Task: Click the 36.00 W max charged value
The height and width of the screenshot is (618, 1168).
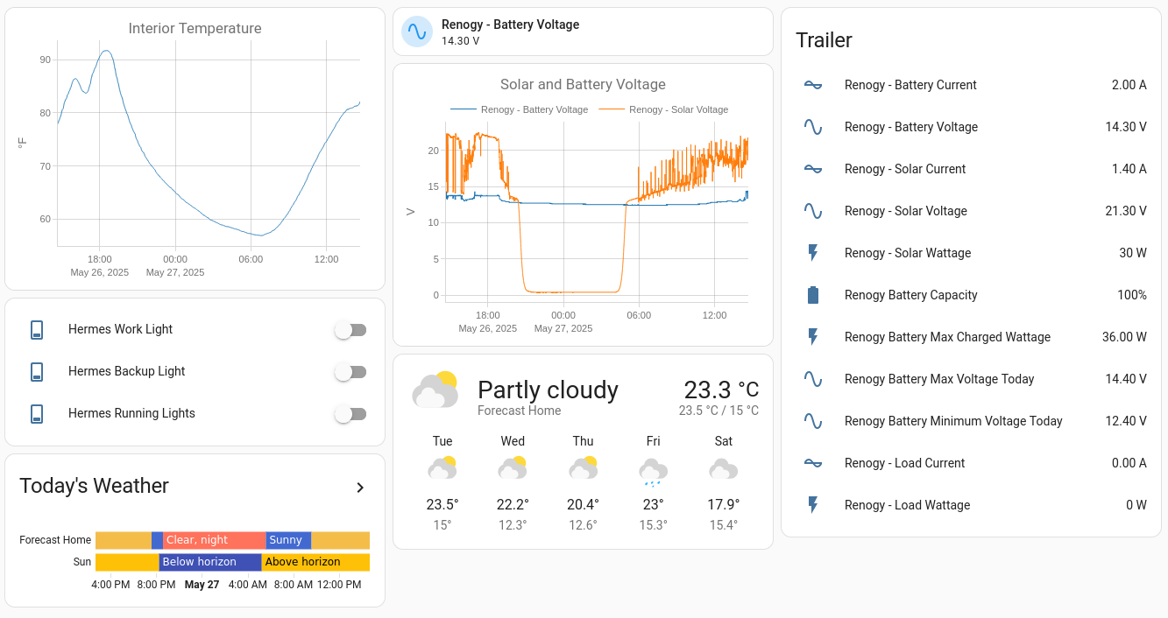Action: (1124, 337)
